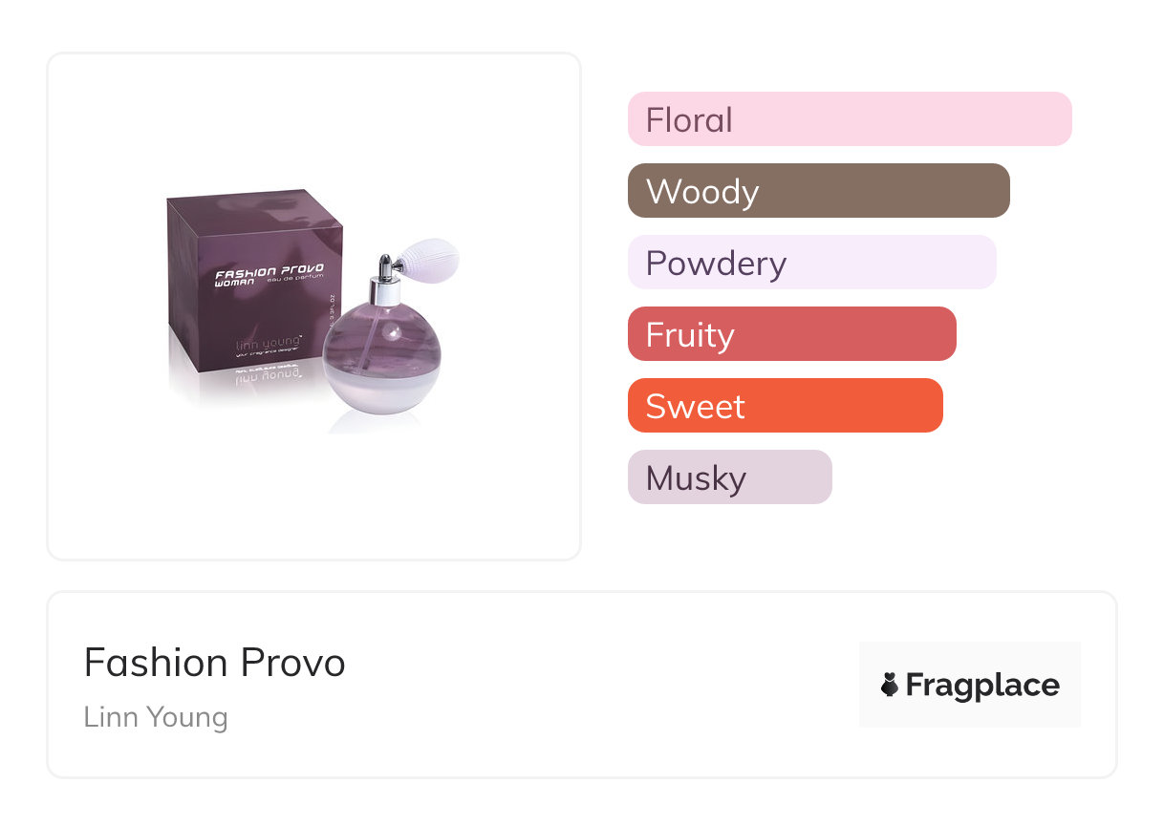This screenshot has width=1164, height=825.
Task: Select the Floral accord bar
Action: 849,119
